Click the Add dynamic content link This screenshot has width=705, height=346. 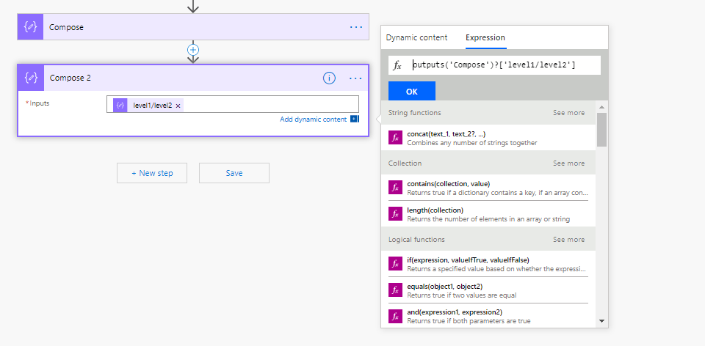click(x=314, y=119)
